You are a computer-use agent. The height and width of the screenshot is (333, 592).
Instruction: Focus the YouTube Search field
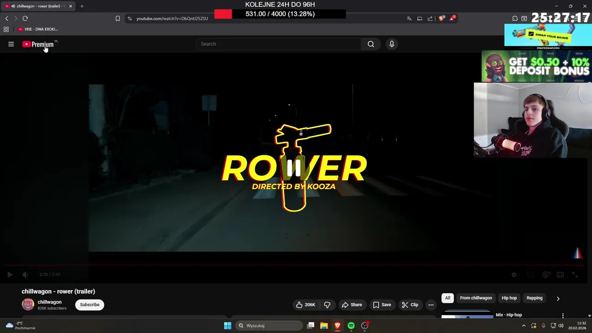279,44
